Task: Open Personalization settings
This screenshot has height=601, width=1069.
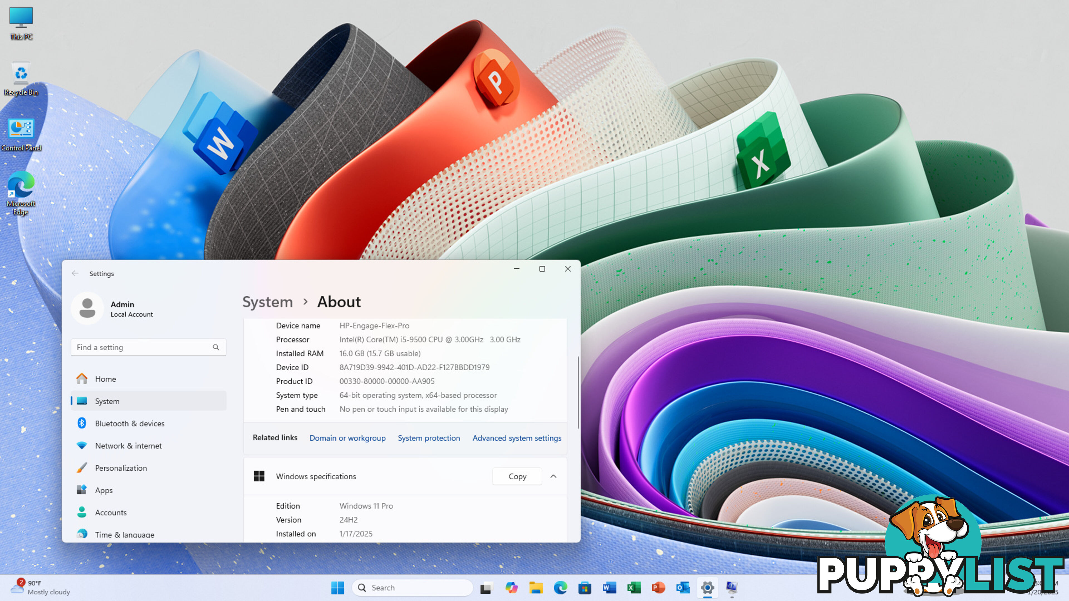Action: (x=148, y=468)
